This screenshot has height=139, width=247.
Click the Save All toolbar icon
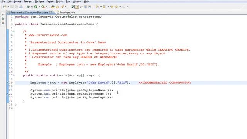click(x=16, y=7)
